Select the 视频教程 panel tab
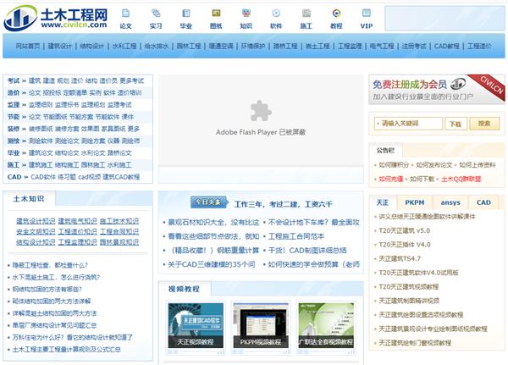The width and height of the screenshot is (508, 365). pos(184,289)
